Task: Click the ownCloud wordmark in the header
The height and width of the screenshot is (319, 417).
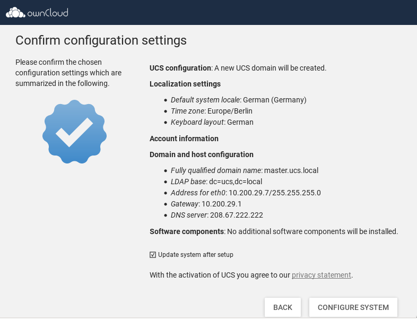Action: point(48,12)
